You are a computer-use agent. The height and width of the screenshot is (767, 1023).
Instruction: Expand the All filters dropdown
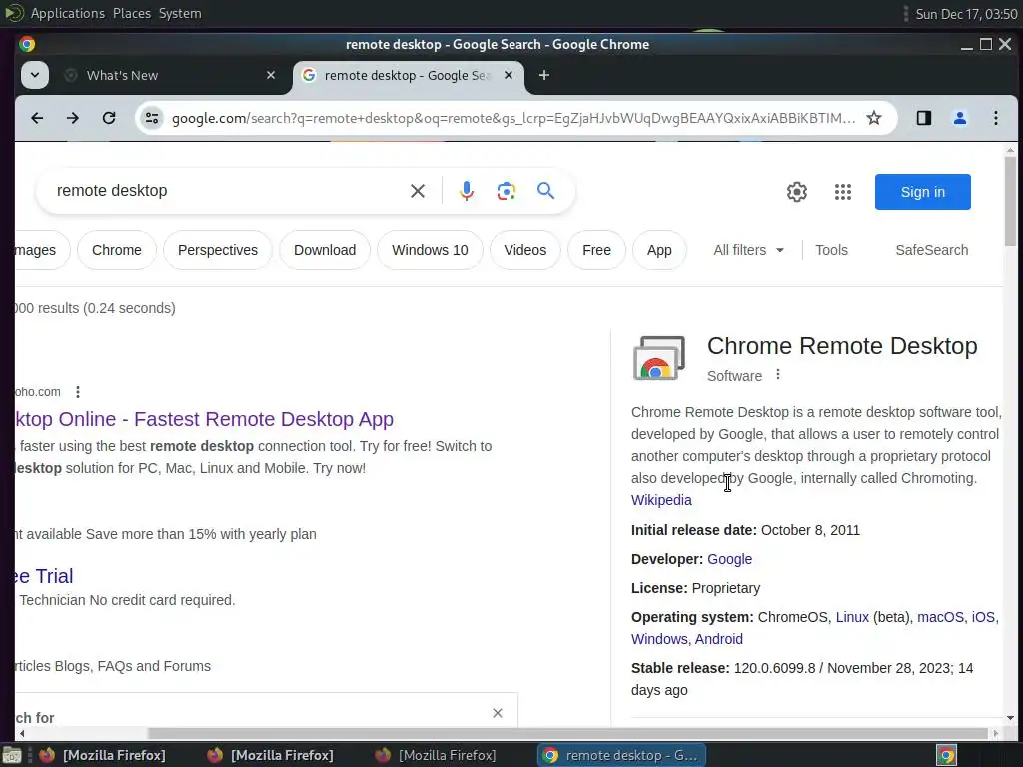(x=749, y=250)
